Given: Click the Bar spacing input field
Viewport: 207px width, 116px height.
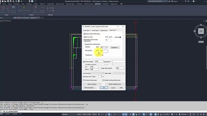Looking at the screenshot, I should coord(104,51).
